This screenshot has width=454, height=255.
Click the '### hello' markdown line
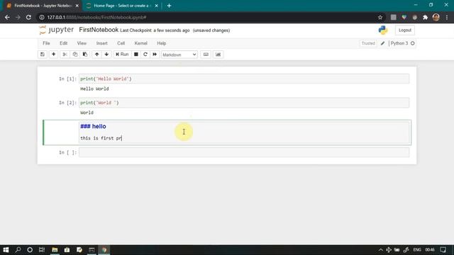[93, 126]
